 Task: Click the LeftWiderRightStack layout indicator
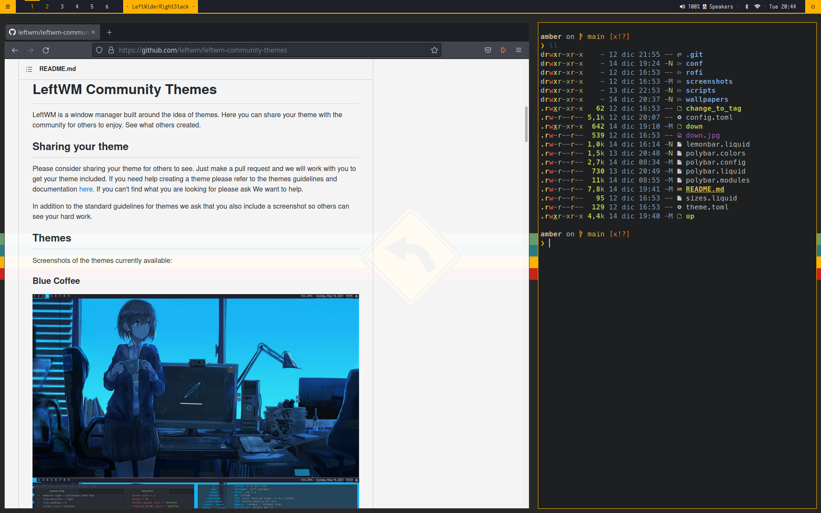coord(160,6)
